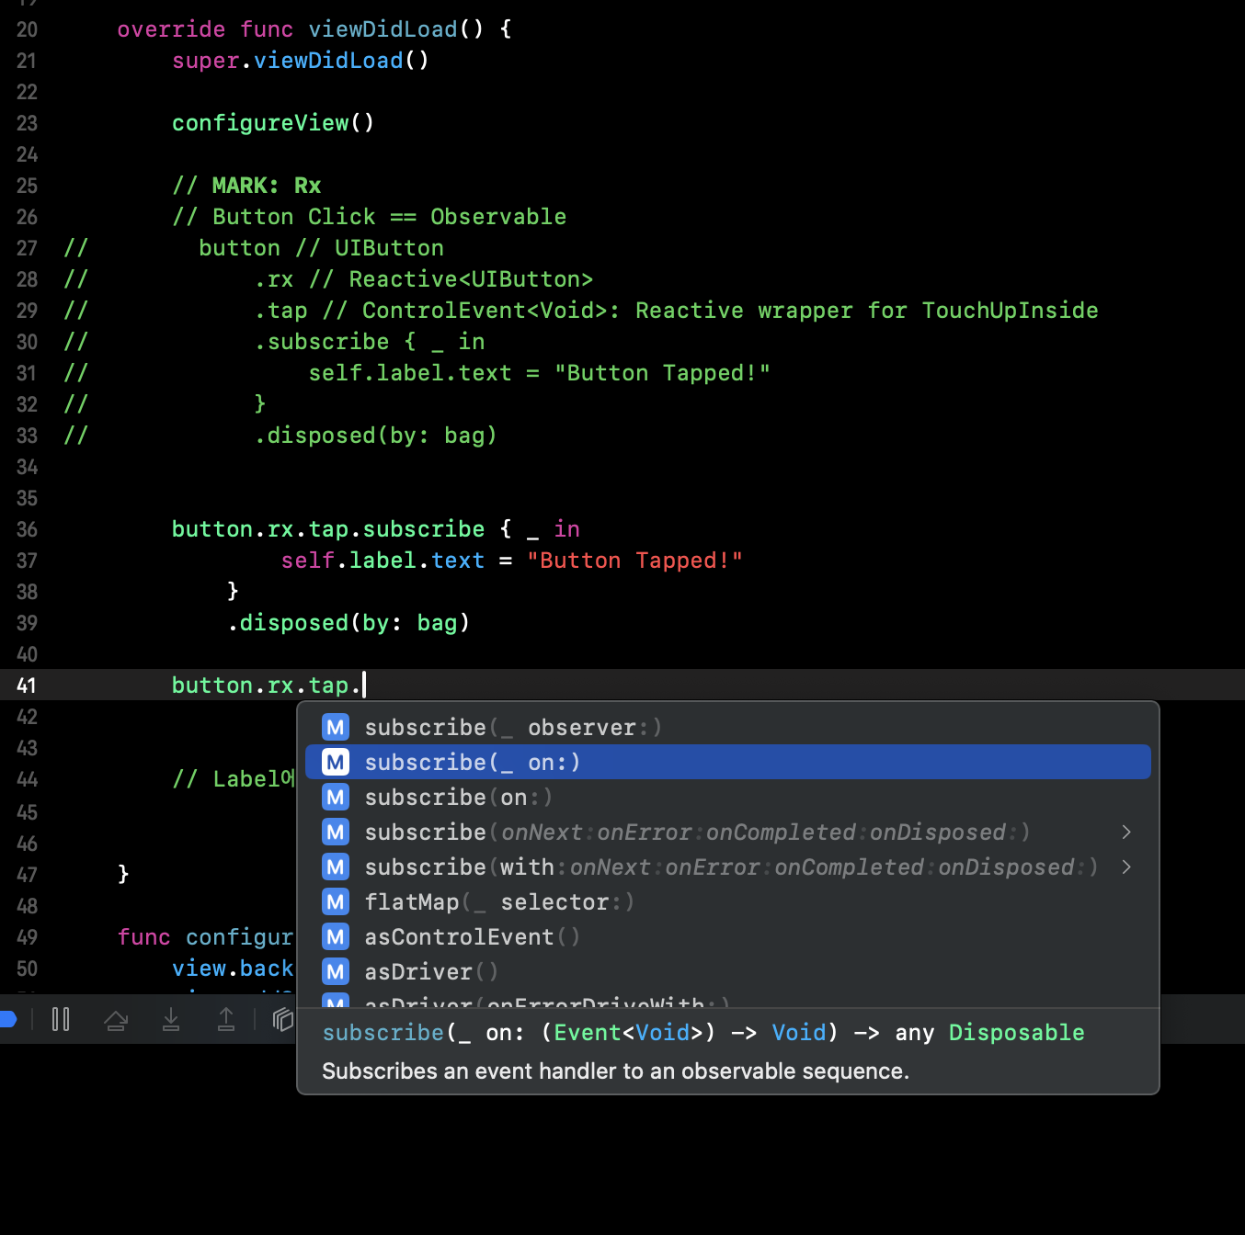Image resolution: width=1245 pixels, height=1235 pixels.
Task: Click line number 41 in the gutter
Action: (x=27, y=685)
